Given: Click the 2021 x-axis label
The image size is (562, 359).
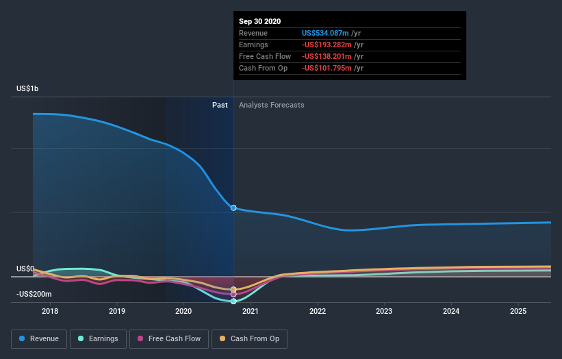Looking at the screenshot, I should 250,311.
